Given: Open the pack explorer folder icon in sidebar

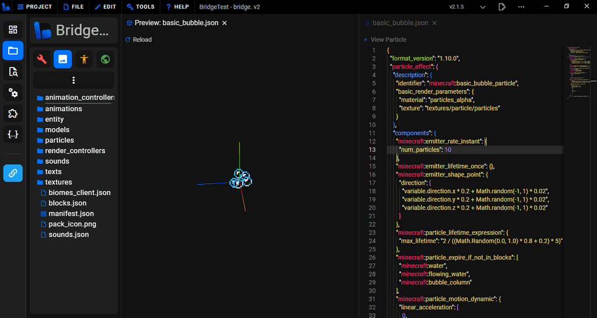Looking at the screenshot, I should click(13, 51).
